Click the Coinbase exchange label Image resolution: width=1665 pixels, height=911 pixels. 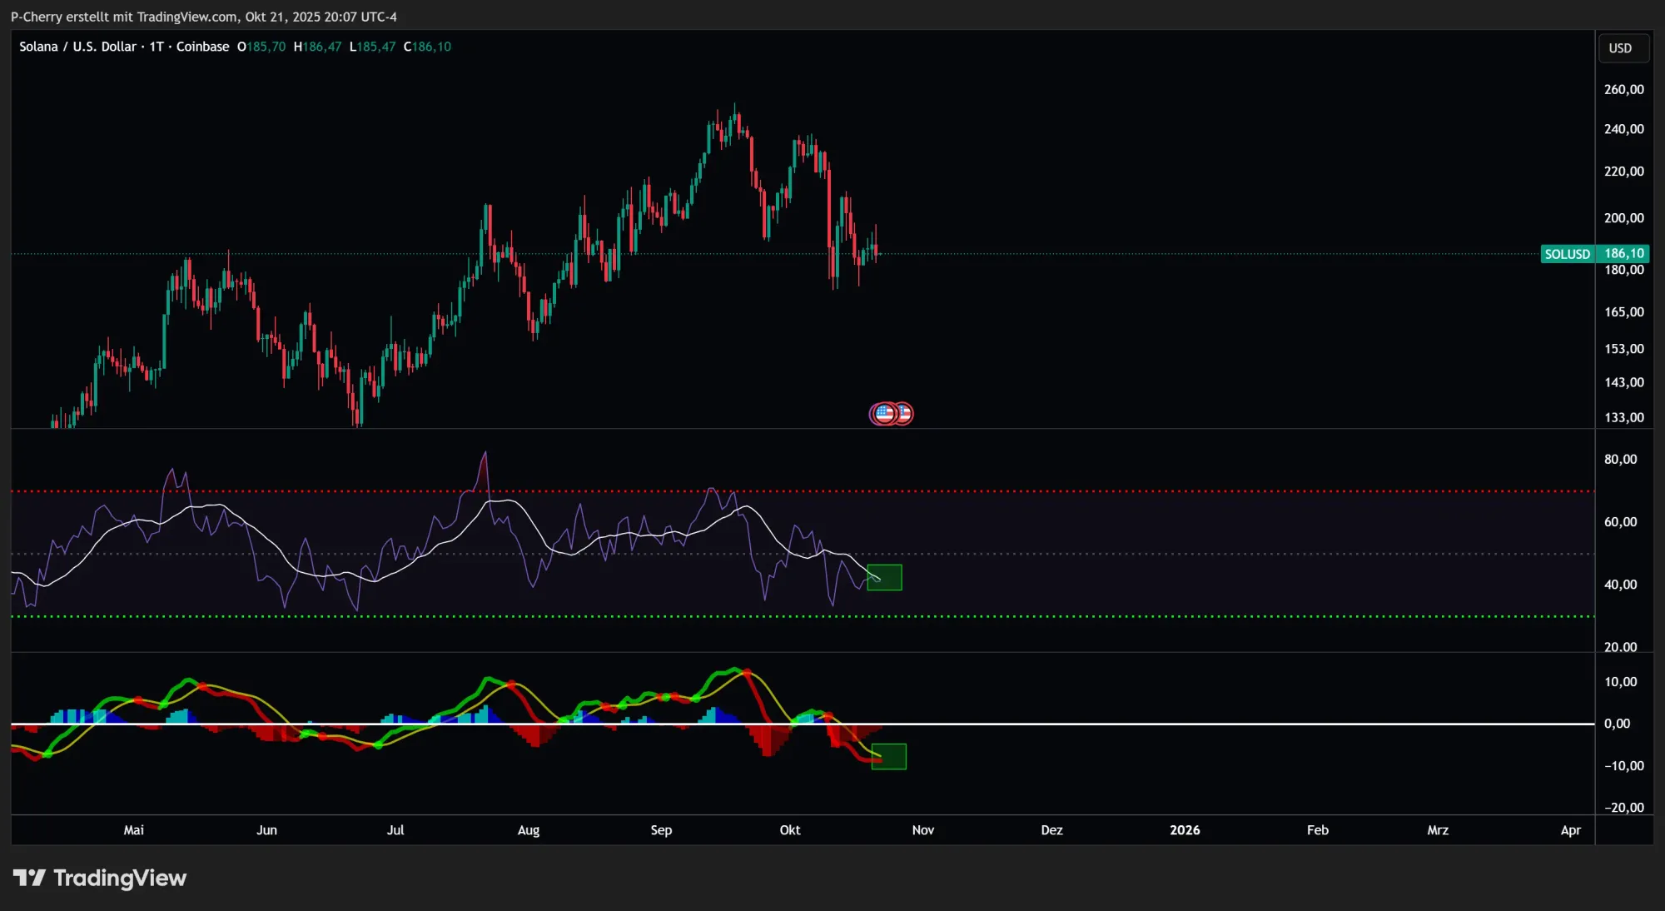click(x=202, y=47)
